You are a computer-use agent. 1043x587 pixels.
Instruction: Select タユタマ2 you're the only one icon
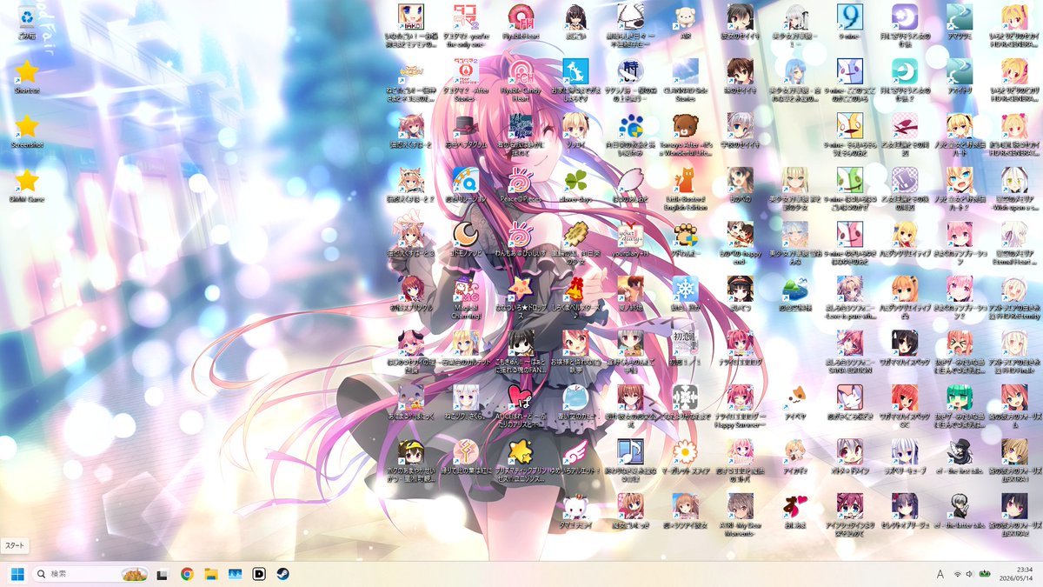(x=467, y=17)
